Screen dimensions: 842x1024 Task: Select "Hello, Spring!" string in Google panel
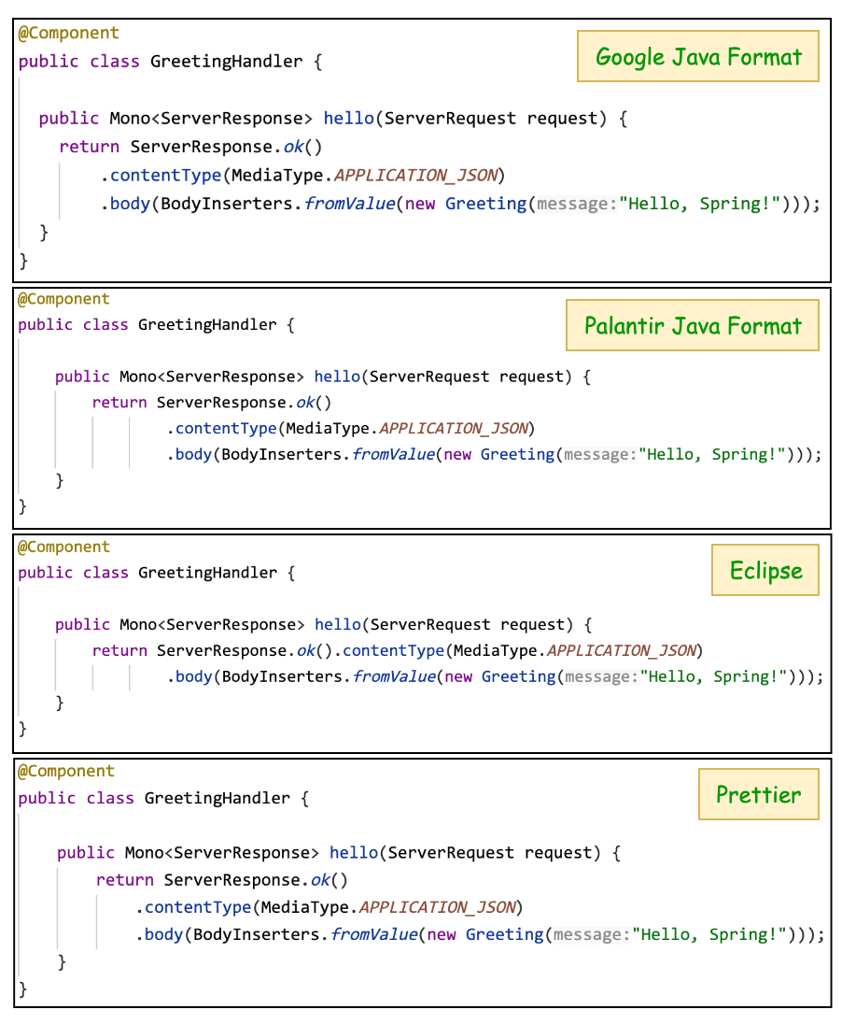coord(700,204)
